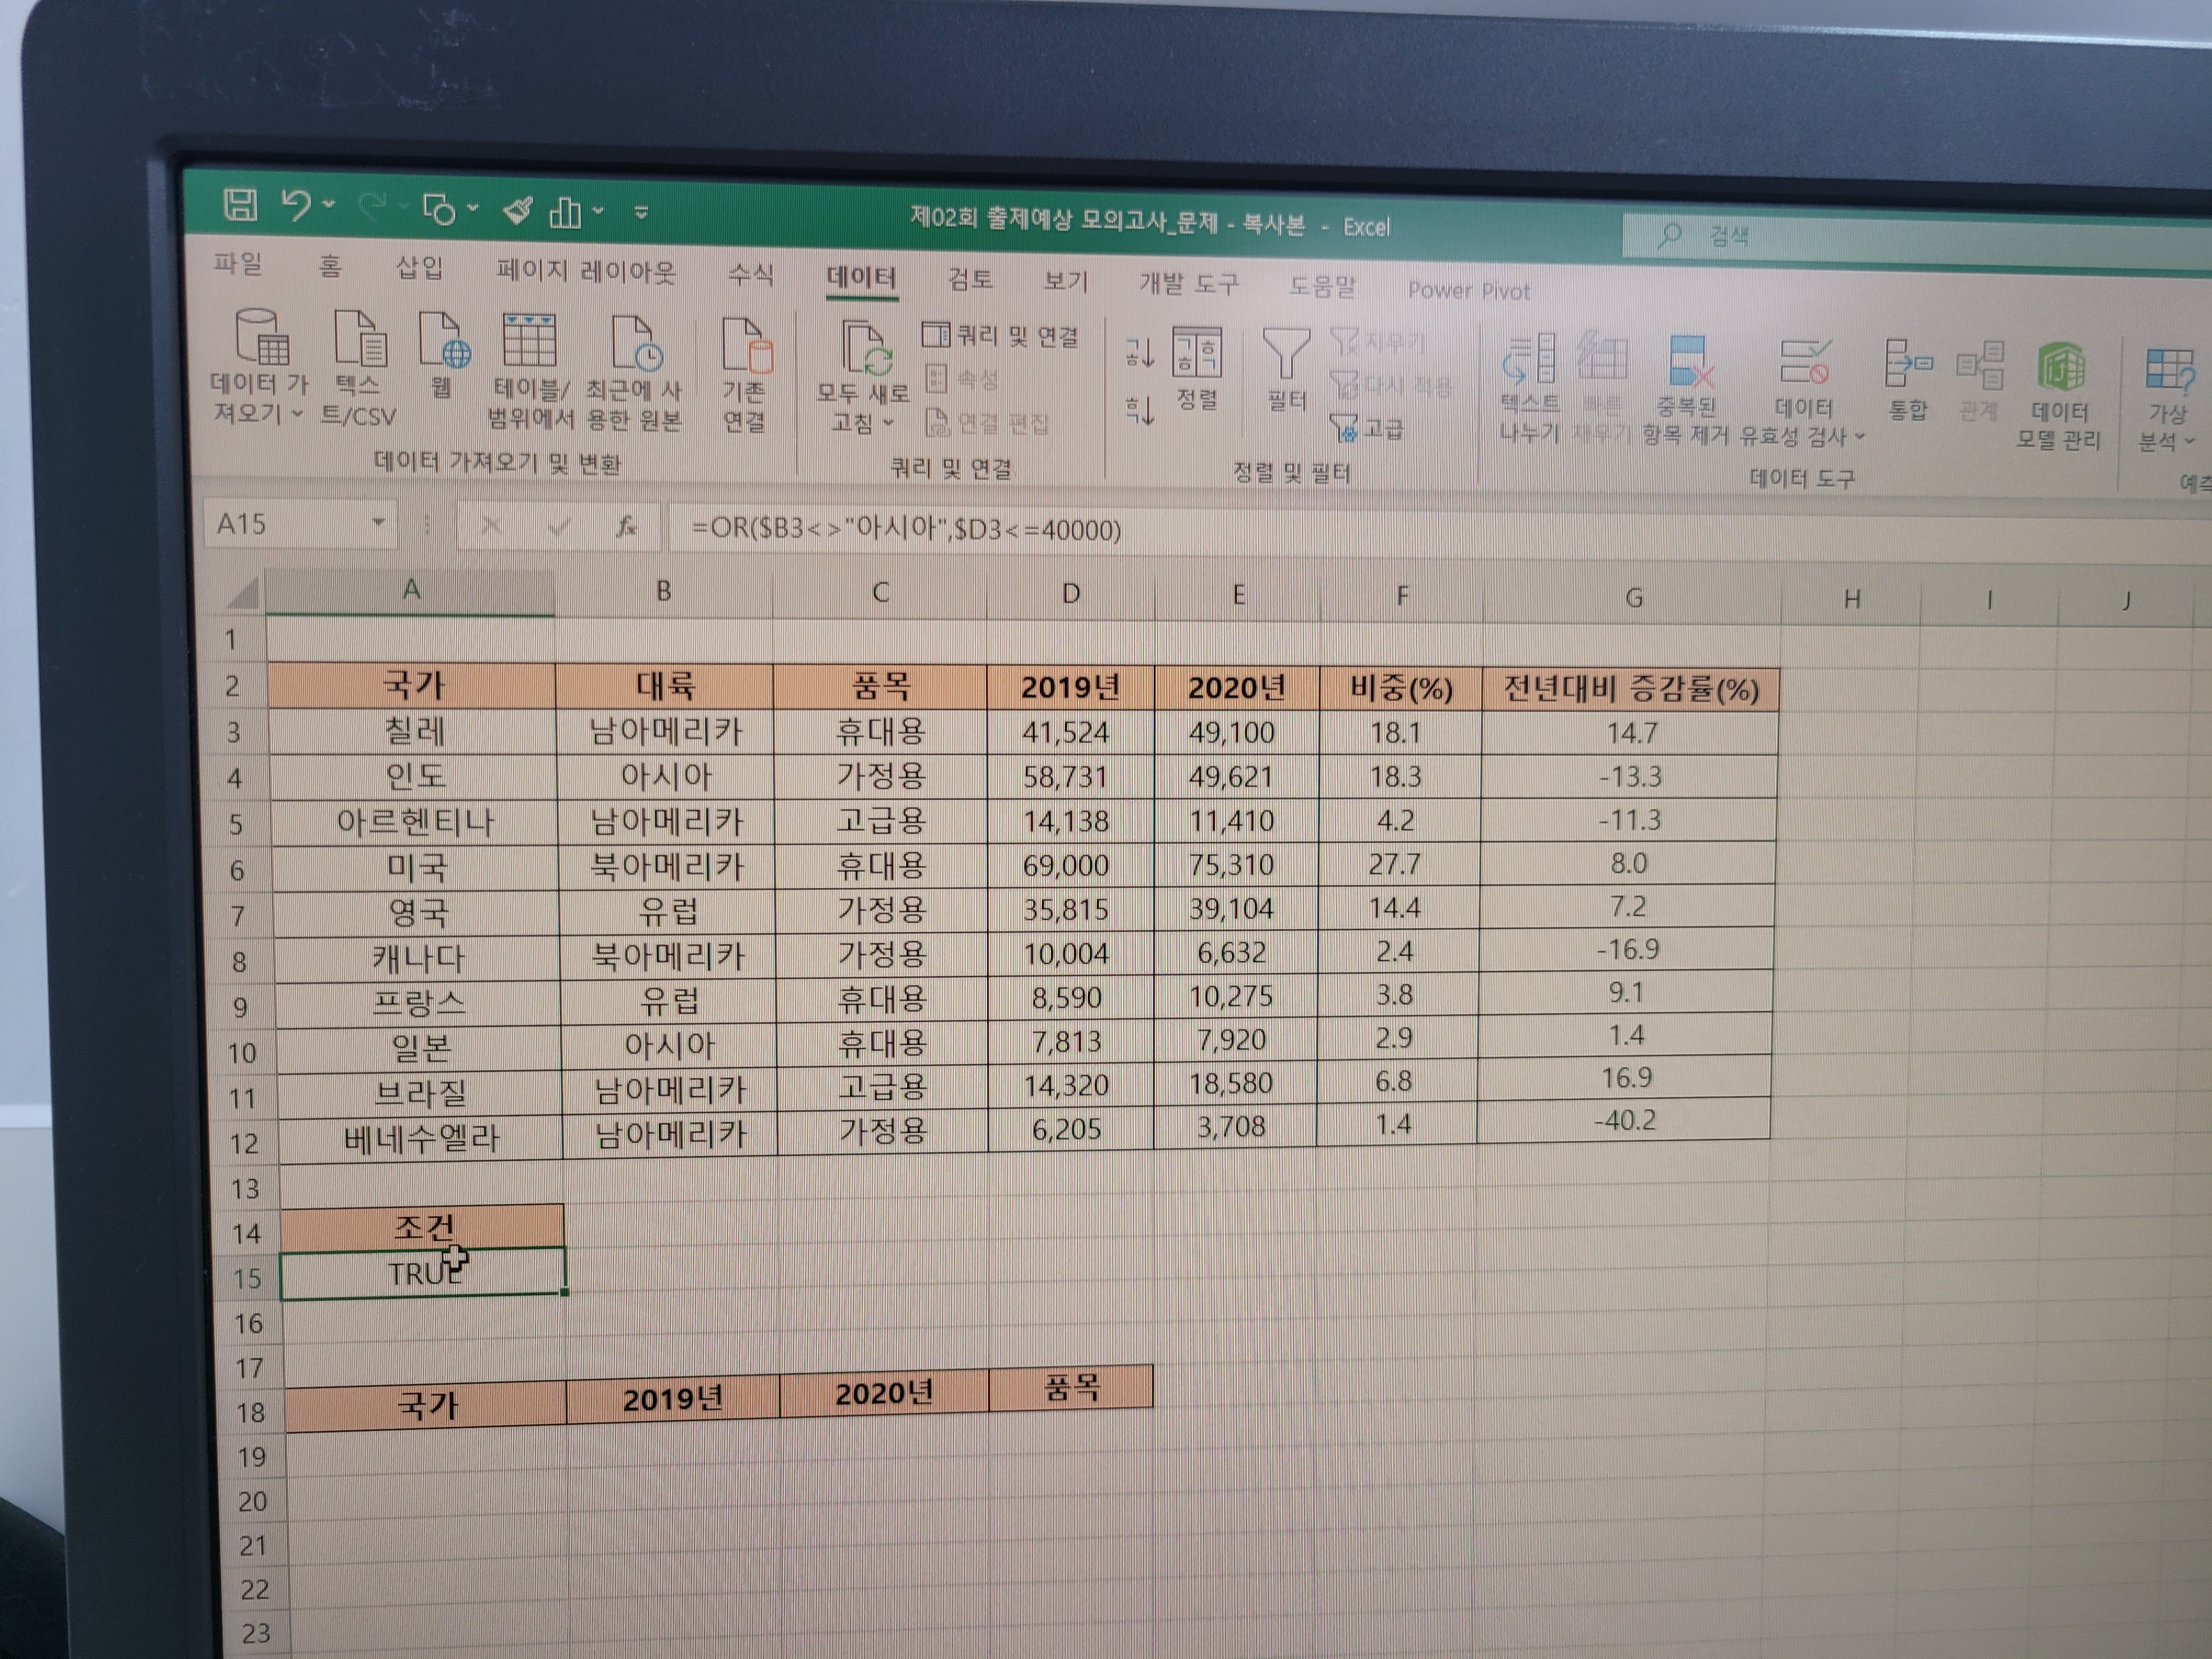Viewport: 2212px width, 1659px height.
Task: Switch to the Formulas (수식) tab
Action: click(750, 274)
